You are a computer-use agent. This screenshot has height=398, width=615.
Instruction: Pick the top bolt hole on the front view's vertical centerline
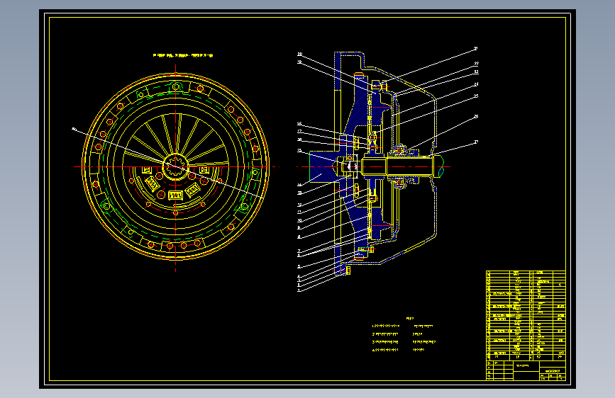click(176, 86)
